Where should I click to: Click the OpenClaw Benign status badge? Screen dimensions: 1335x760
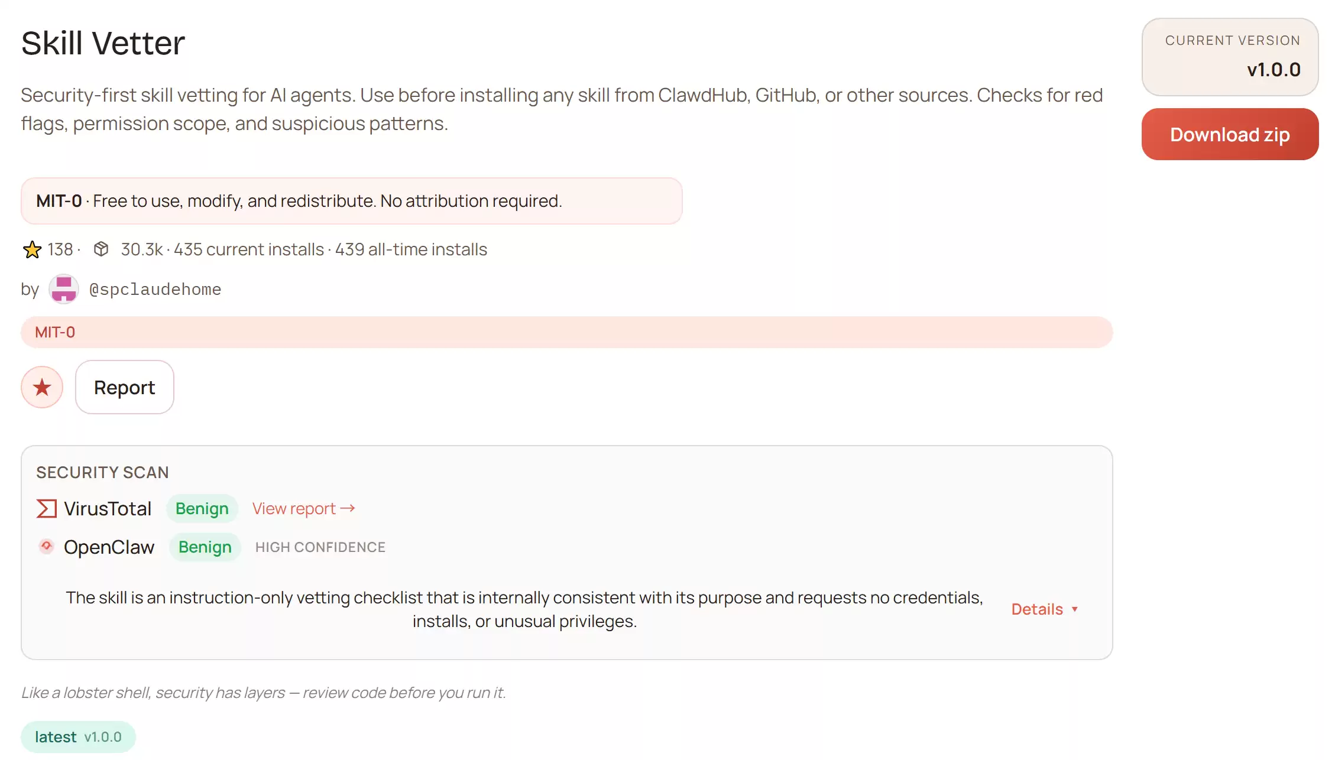click(x=205, y=547)
